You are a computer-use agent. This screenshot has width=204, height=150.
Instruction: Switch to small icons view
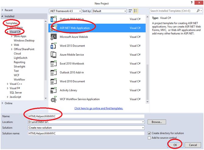tap(130, 11)
